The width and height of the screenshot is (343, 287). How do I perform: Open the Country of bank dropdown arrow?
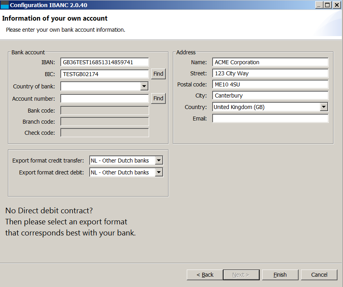pyautogui.click(x=144, y=86)
